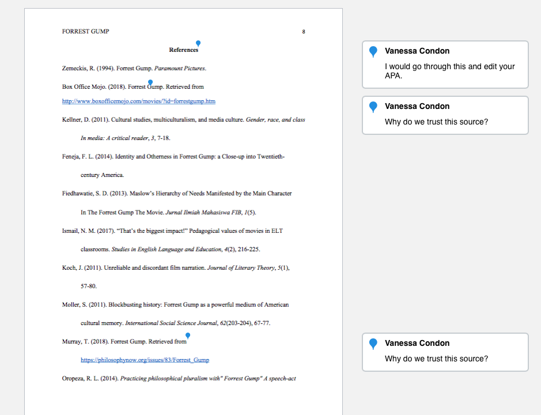Click the comment pin after Murray reference
The width and height of the screenshot is (541, 415).
point(188,335)
